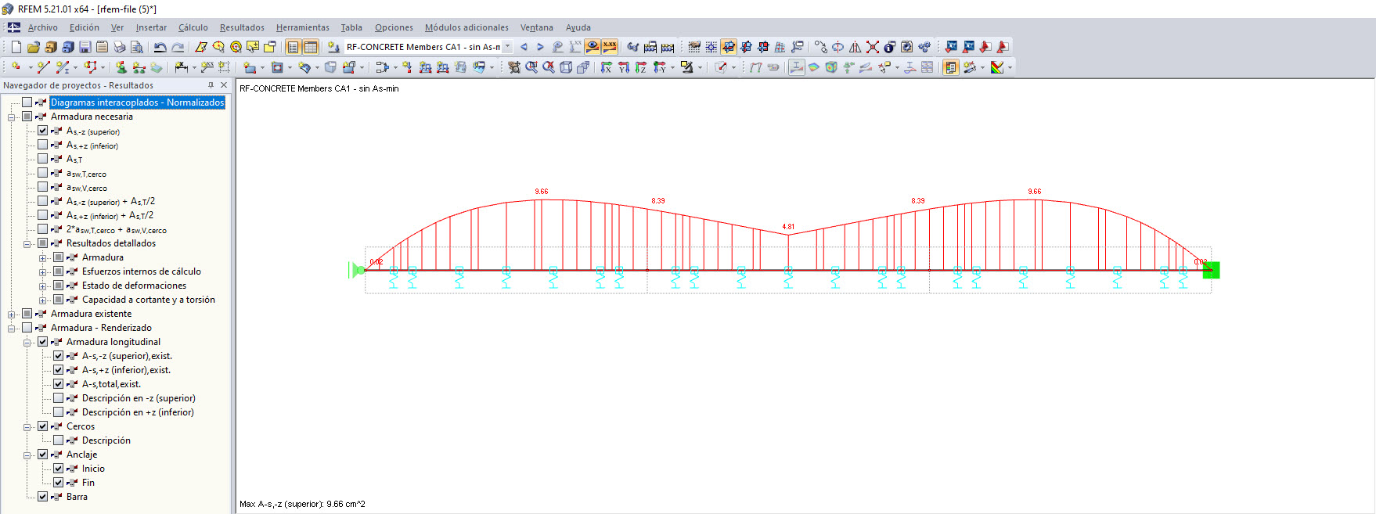Screen dimensions: 1376x514
Task: Expand Capacidad a cortante y a torsión
Action: click(x=43, y=300)
